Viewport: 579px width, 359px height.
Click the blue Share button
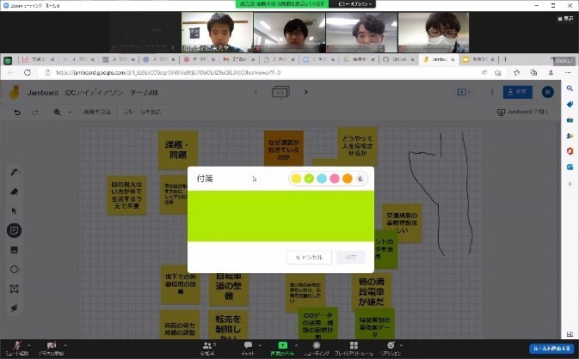click(x=517, y=92)
